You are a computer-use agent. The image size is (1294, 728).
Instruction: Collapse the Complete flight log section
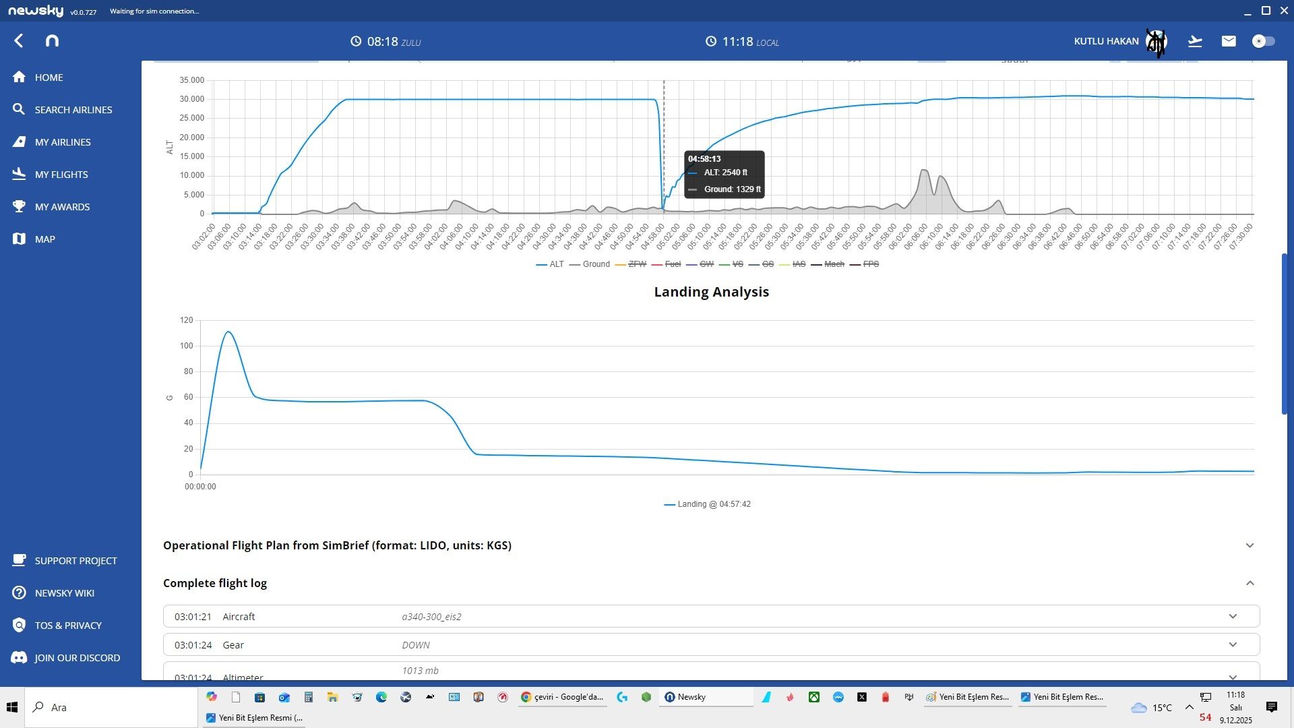[x=1249, y=583]
